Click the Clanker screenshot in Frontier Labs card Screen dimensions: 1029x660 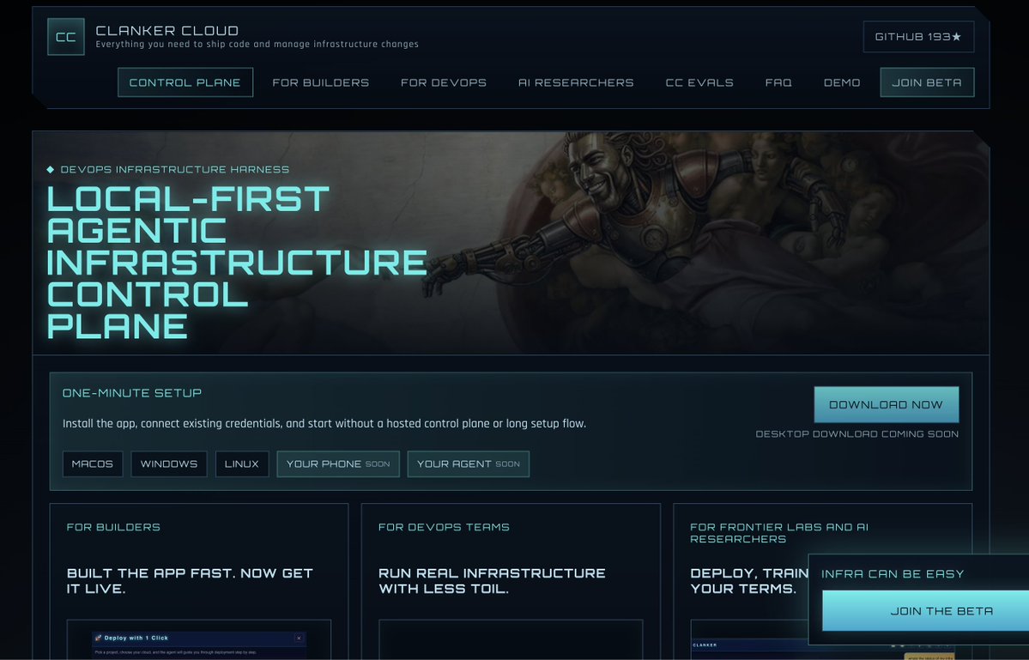[x=749, y=639]
